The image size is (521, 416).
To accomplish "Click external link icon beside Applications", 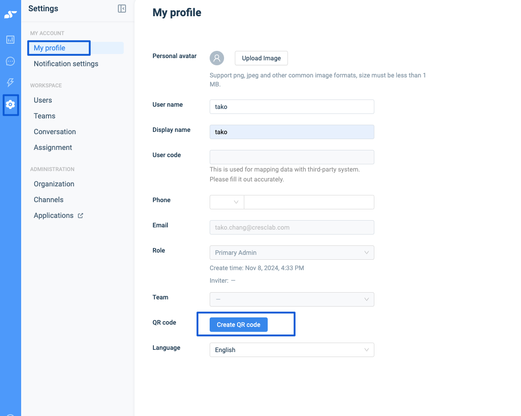I will tap(81, 216).
